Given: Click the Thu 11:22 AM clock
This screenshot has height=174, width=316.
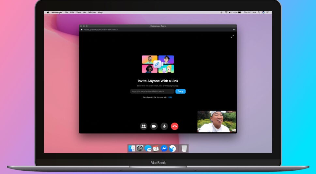Looking at the screenshot, I should 250,12.
